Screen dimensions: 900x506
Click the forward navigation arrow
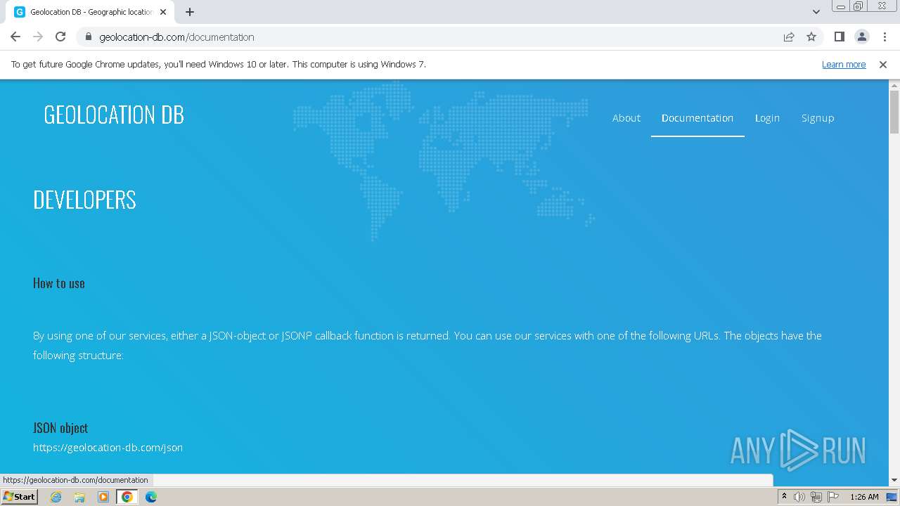pos(38,37)
